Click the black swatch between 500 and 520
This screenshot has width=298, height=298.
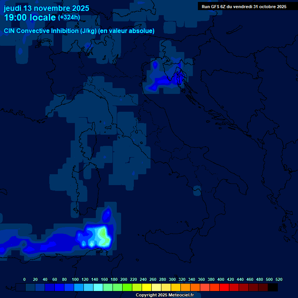point(273,287)
